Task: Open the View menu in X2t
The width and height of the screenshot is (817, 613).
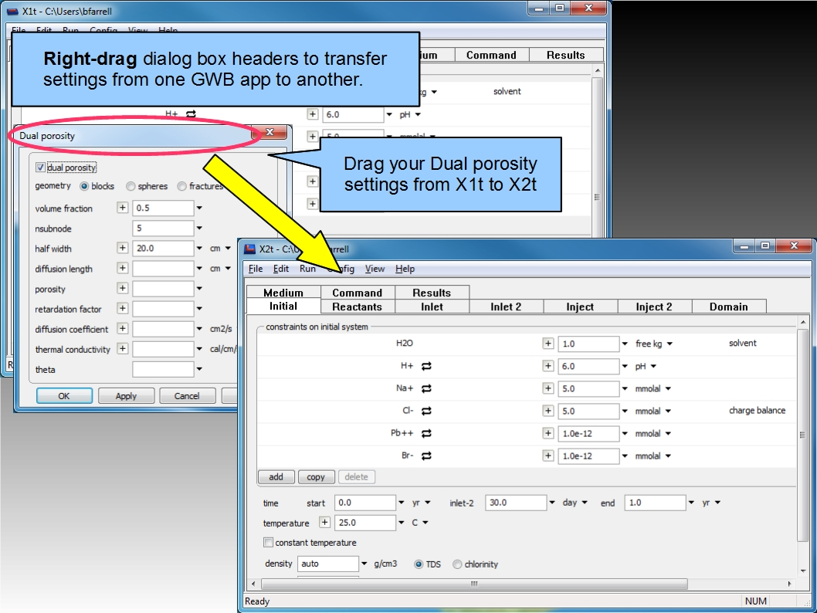Action: coord(375,269)
